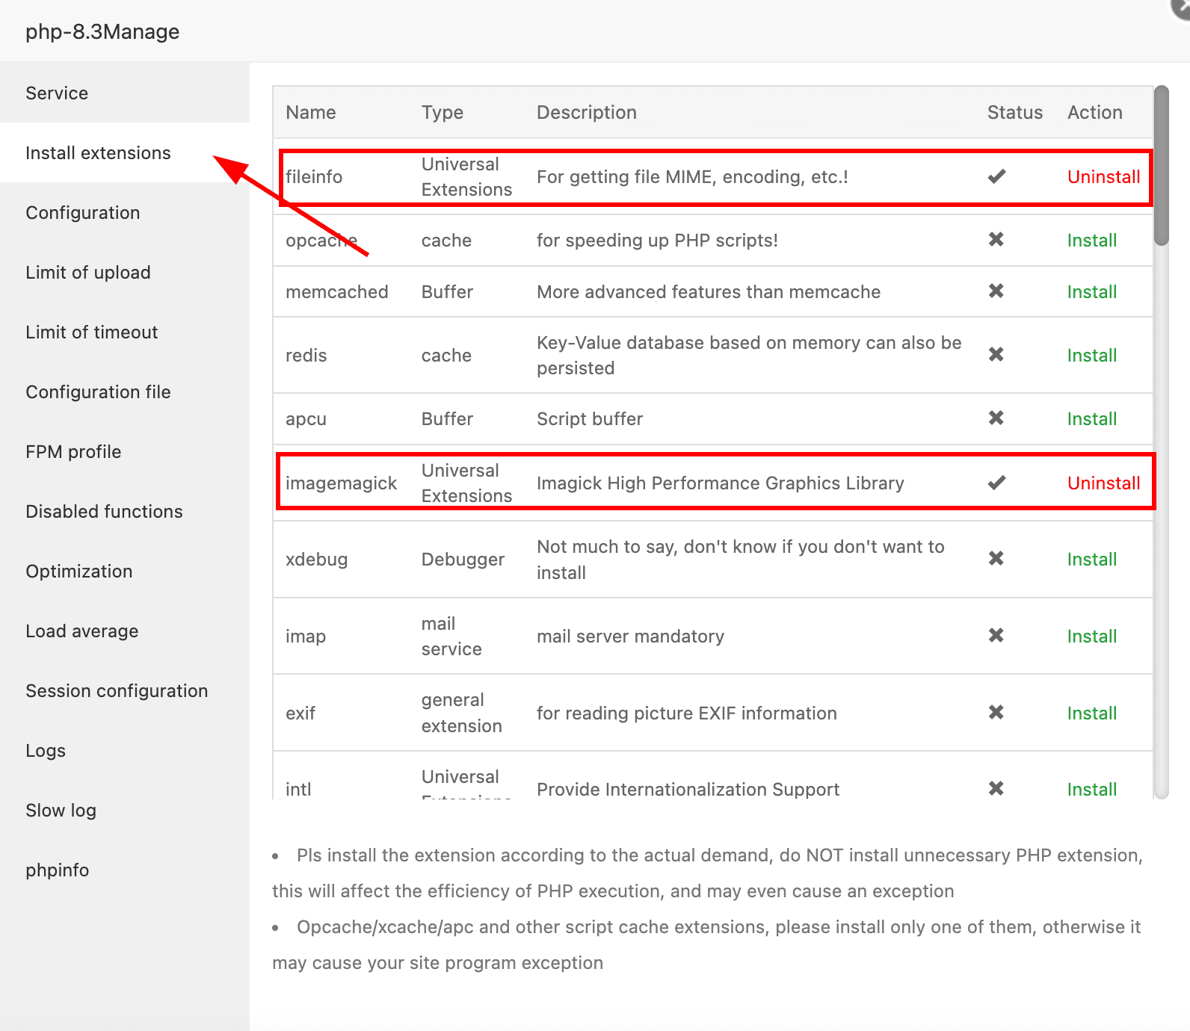Viewport: 1190px width, 1031px height.
Task: Click xdebug not-installed X status icon
Action: (x=996, y=558)
